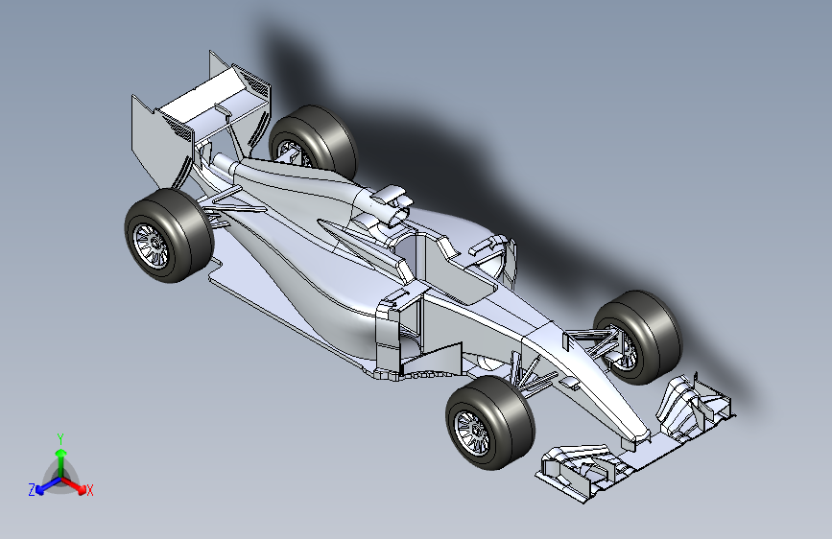Select the front tire nearest the viewer
This screenshot has height=539, width=832.
489,423
